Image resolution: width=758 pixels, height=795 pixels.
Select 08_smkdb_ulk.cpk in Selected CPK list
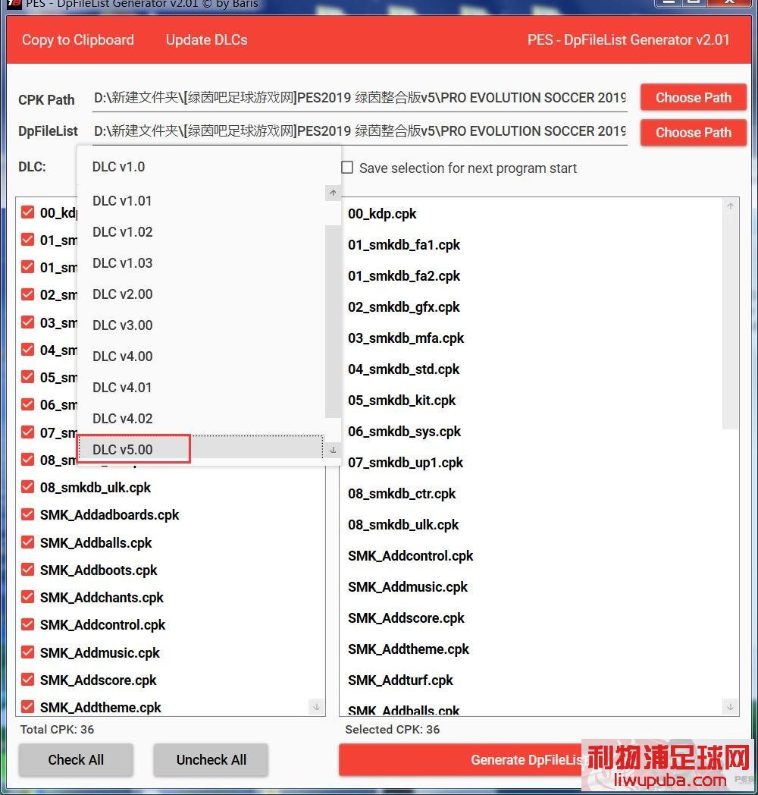coord(403,525)
